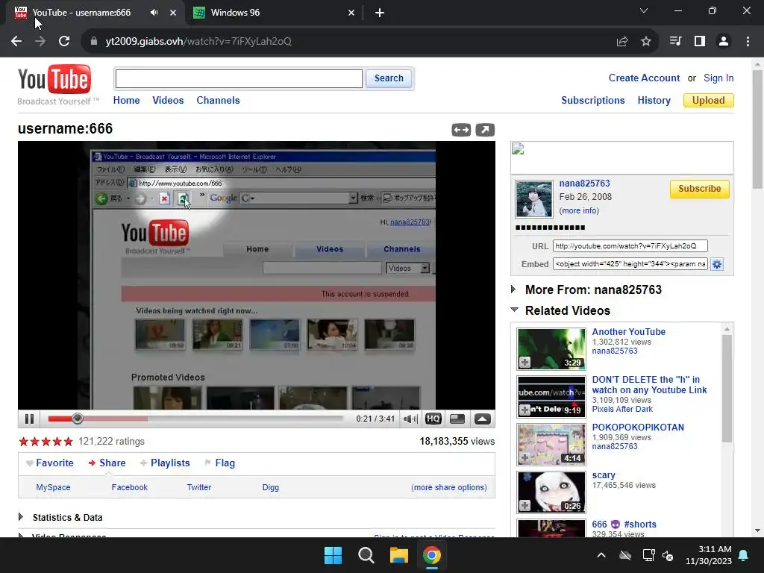764x573 pixels.
Task: Share this page icon in address bar
Action: point(621,42)
